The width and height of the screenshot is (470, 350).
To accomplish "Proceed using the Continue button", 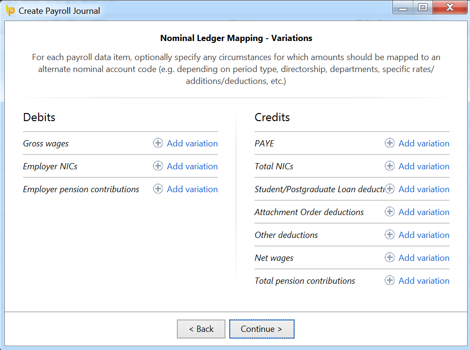I will coord(262,329).
